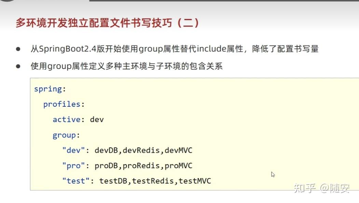Click the slide title 多环境开发独立配置文件书写技巧（二）
The image size is (359, 203).
[108, 23]
